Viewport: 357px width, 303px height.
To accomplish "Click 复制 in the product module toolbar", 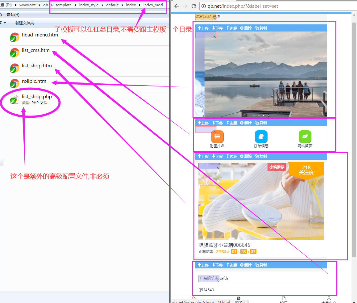I will point(261,156).
